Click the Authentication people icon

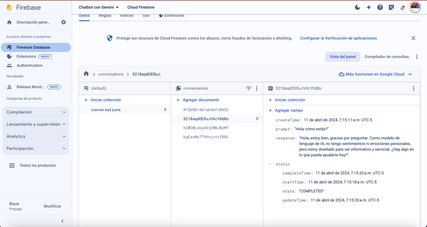[x=9, y=65]
